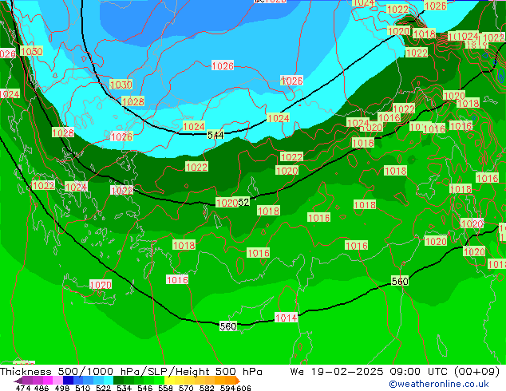Click the 522 legend value
Screen dimensions: 506x391
tap(103, 388)
